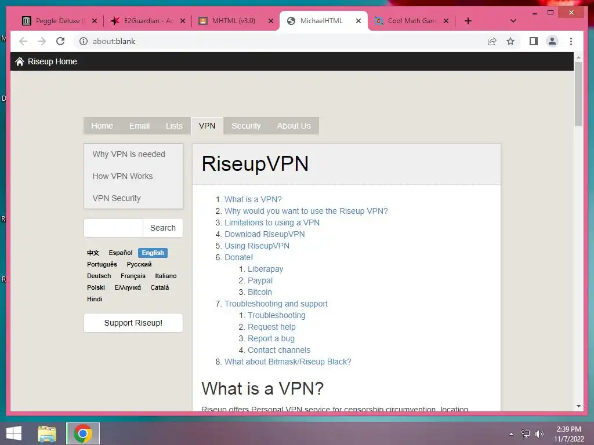The width and height of the screenshot is (594, 445).
Task: Switch language to Español
Action: (x=121, y=253)
